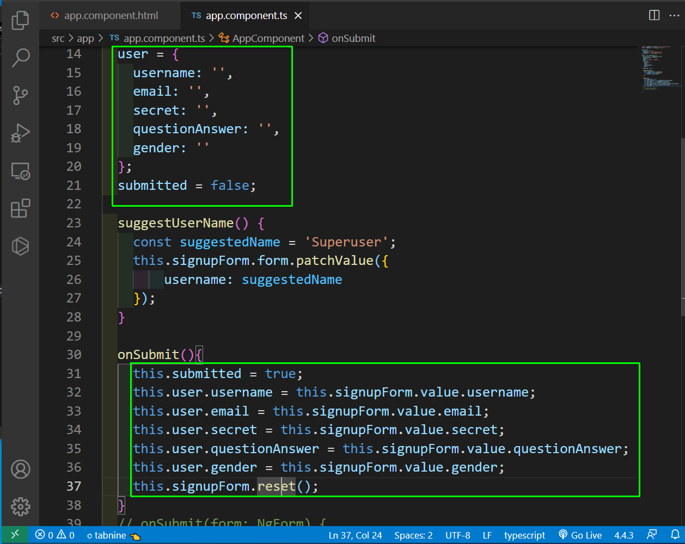
Task: Click line number 37 in gutter
Action: point(74,486)
